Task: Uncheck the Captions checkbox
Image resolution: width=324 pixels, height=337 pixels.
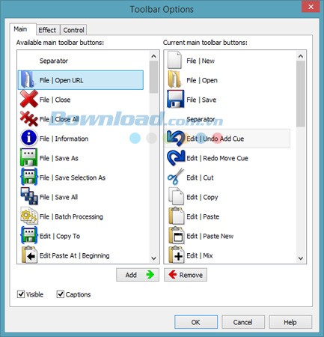Action: pyautogui.click(x=60, y=294)
